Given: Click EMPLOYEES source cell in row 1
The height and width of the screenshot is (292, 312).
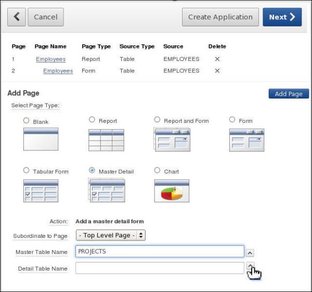Looking at the screenshot, I should coord(181,59).
